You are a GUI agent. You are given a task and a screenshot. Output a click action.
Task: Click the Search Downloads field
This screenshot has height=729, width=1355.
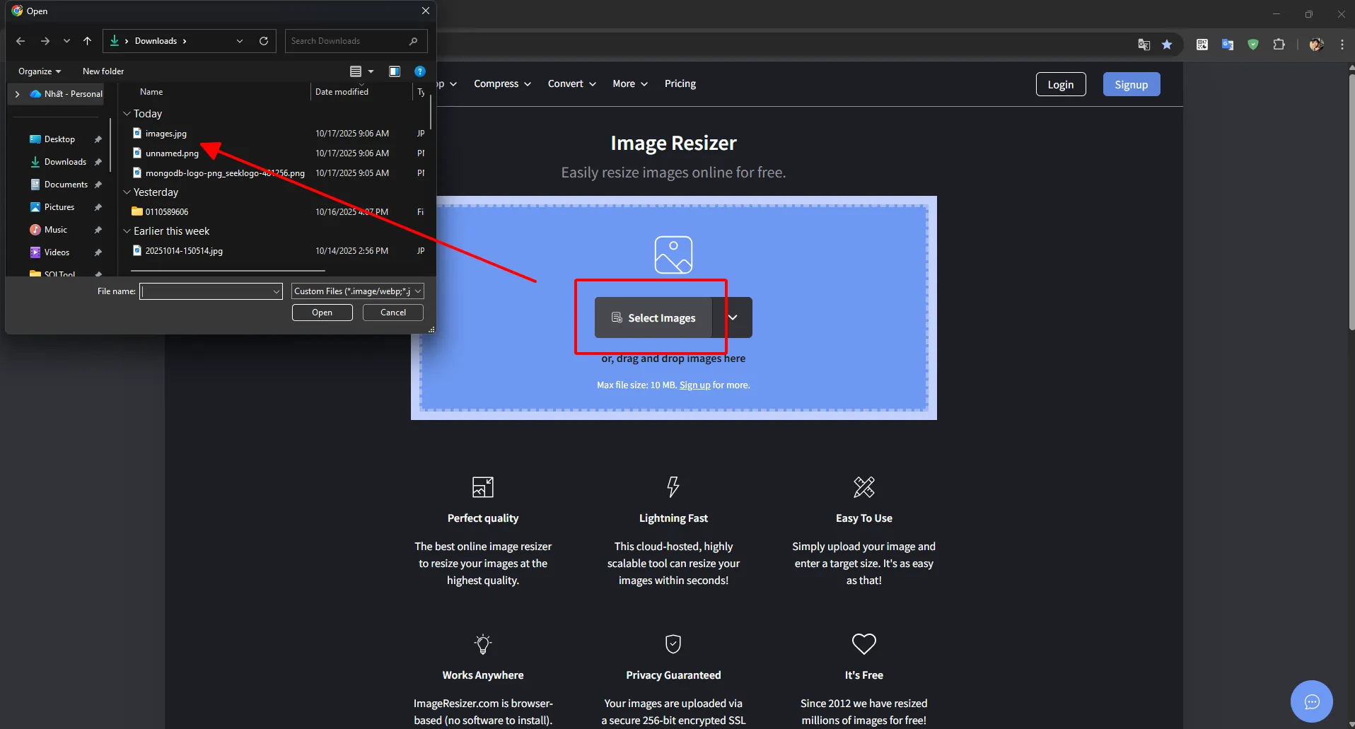(356, 41)
